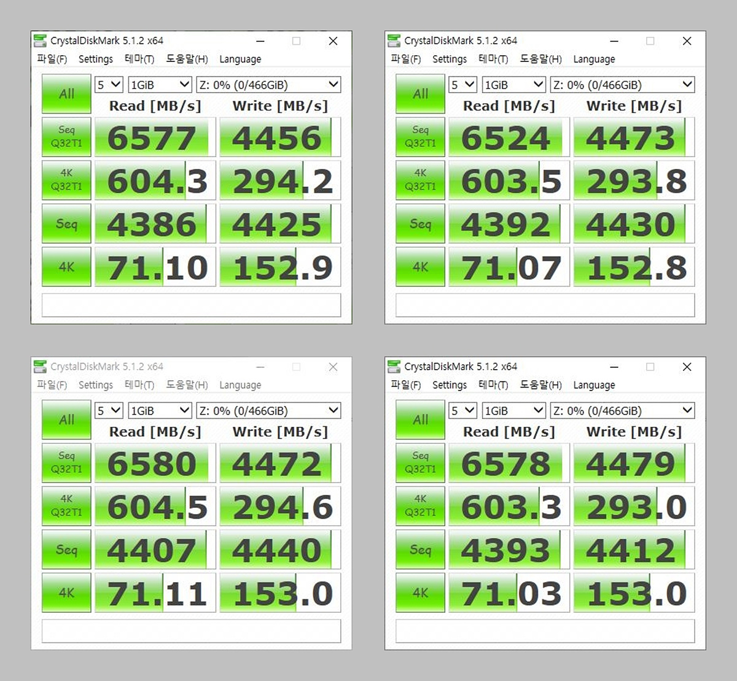Image resolution: width=737 pixels, height=681 pixels.
Task: Click the 4K Q32T1 button beside 603.5
Action: tap(420, 180)
